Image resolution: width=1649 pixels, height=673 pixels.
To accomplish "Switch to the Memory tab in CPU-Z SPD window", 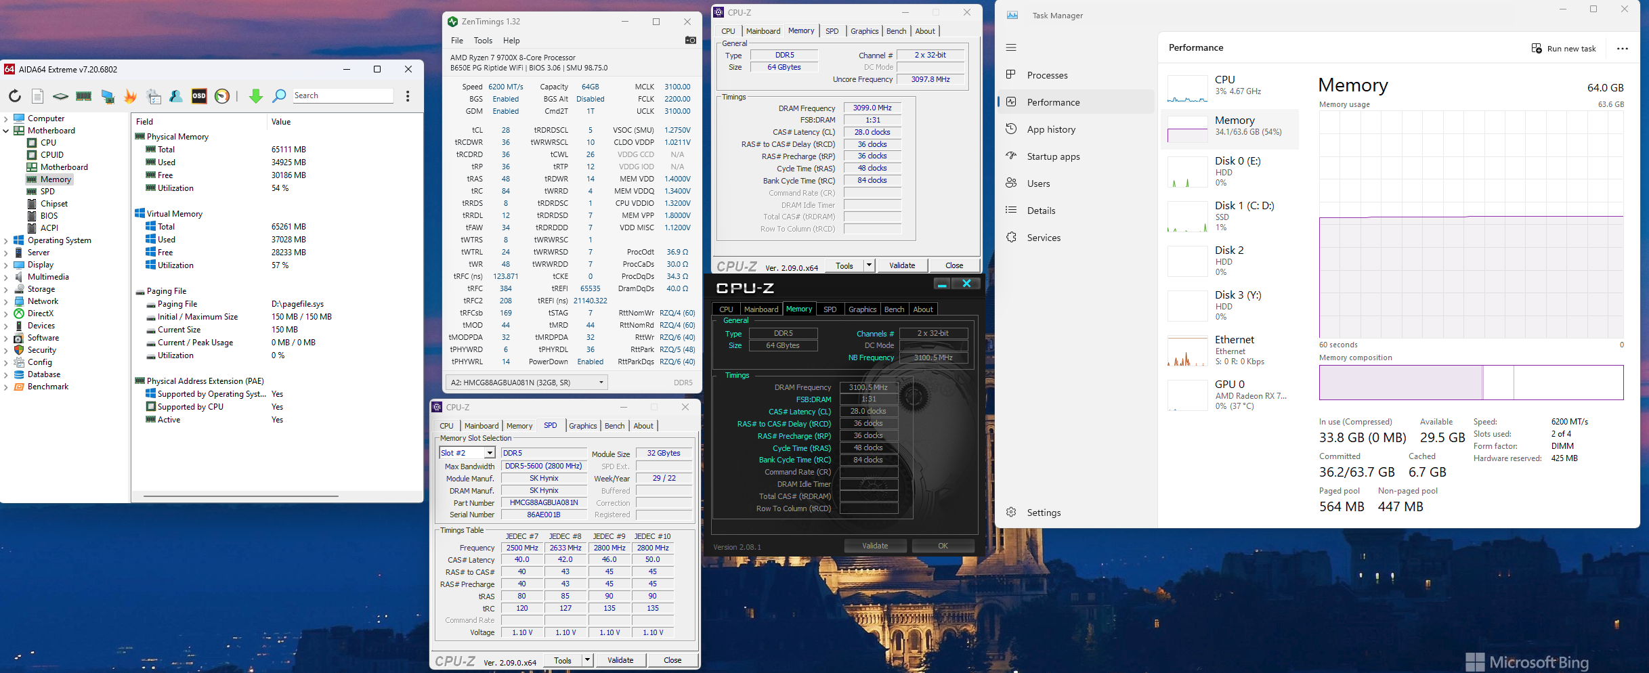I will click(519, 426).
